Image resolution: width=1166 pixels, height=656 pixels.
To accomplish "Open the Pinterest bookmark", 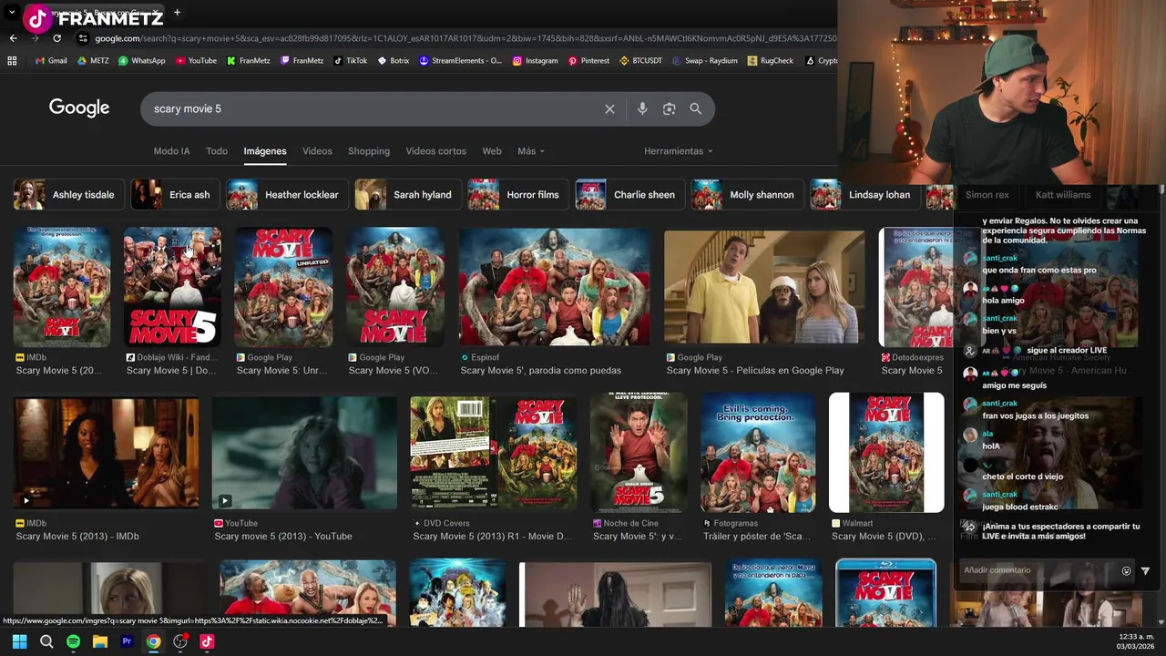I will (x=588, y=61).
